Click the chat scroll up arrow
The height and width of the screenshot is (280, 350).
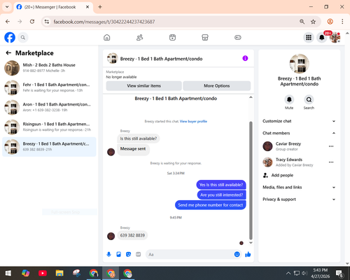(251, 97)
